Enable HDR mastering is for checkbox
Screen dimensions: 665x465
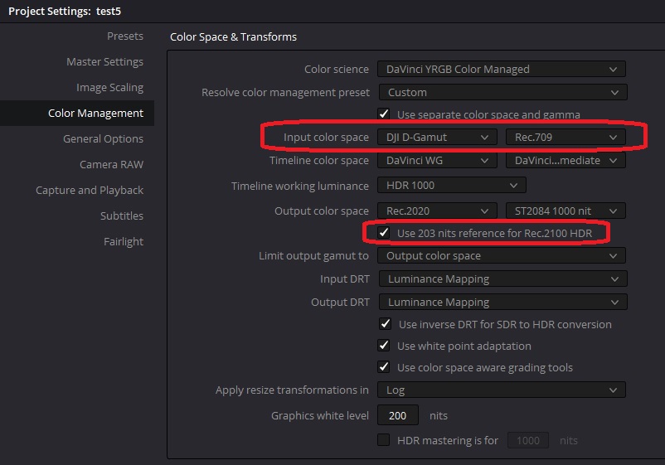[x=384, y=440]
